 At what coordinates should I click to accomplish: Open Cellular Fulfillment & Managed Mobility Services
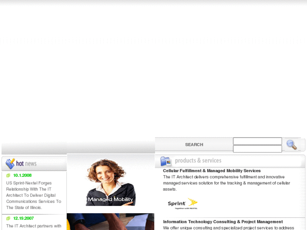212,170
